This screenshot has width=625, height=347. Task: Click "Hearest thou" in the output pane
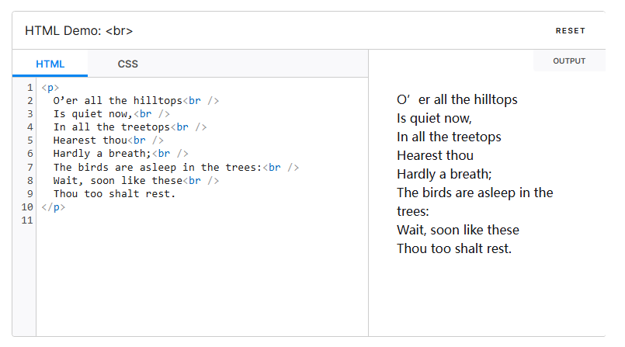click(435, 155)
